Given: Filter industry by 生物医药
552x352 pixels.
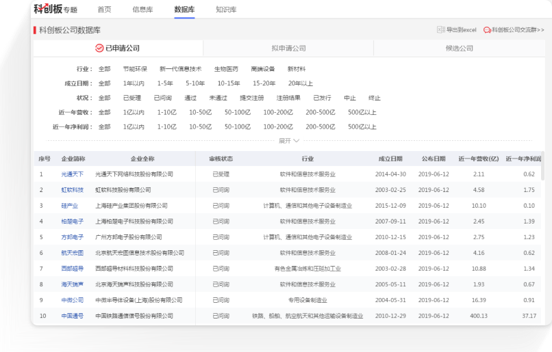Looking at the screenshot, I should (x=226, y=69).
